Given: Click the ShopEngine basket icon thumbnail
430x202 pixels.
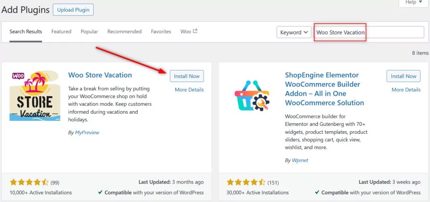Looking at the screenshot, I should pyautogui.click(x=252, y=96).
